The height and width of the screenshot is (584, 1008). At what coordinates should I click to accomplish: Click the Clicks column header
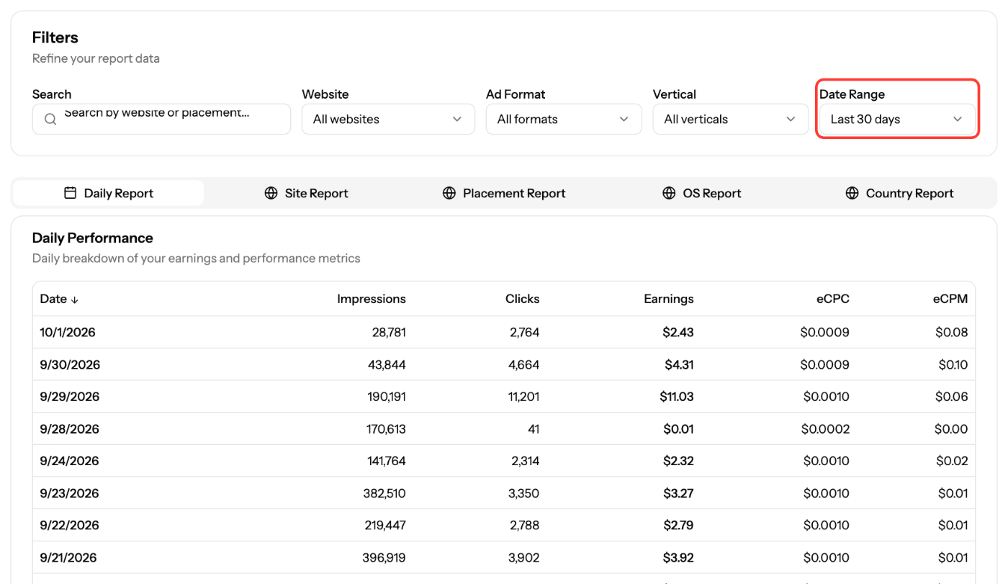(x=522, y=299)
